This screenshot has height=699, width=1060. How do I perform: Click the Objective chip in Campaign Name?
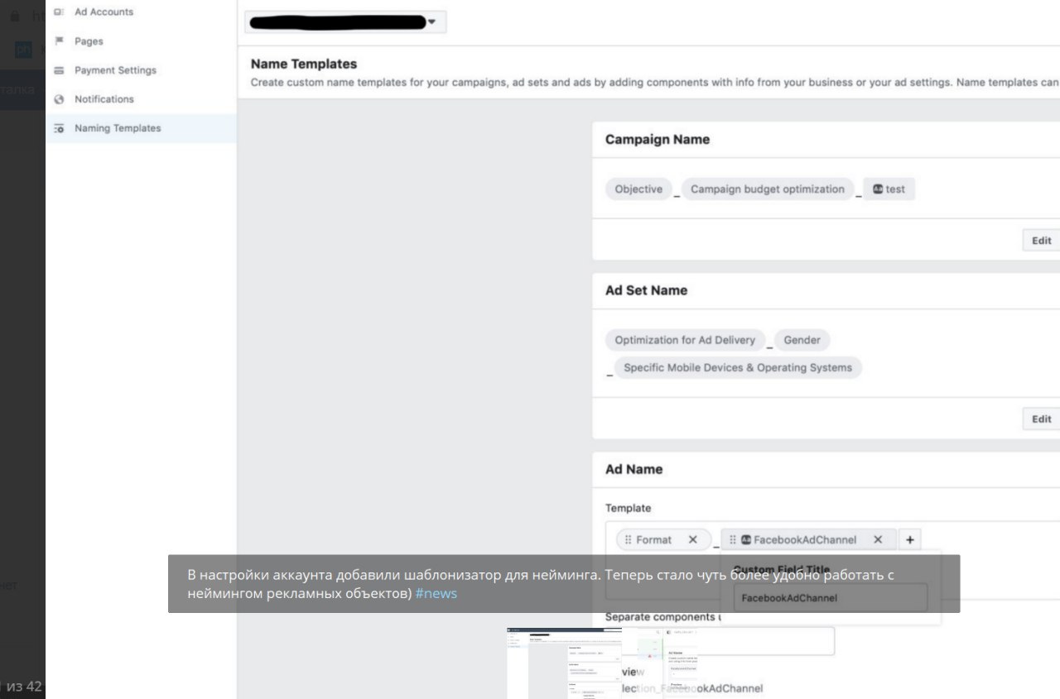click(638, 189)
